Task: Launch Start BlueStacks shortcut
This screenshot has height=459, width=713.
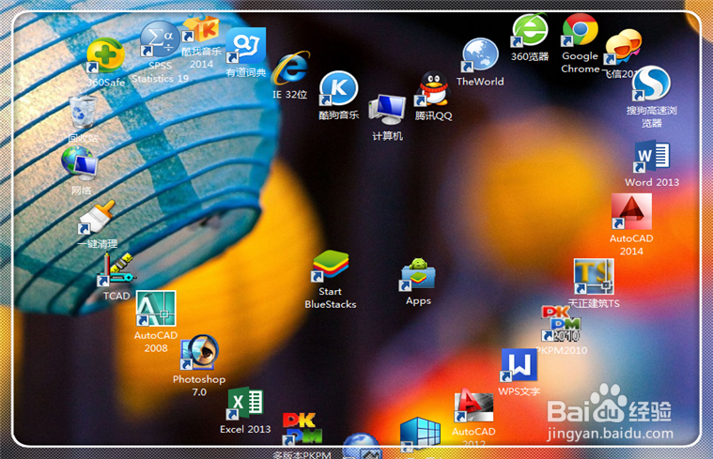Action: (331, 265)
